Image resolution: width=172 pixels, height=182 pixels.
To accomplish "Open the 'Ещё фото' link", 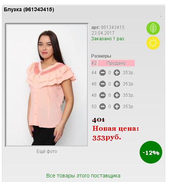I will click(x=47, y=151).
